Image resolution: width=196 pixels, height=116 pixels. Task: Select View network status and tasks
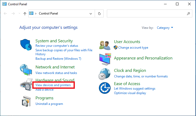56,73
